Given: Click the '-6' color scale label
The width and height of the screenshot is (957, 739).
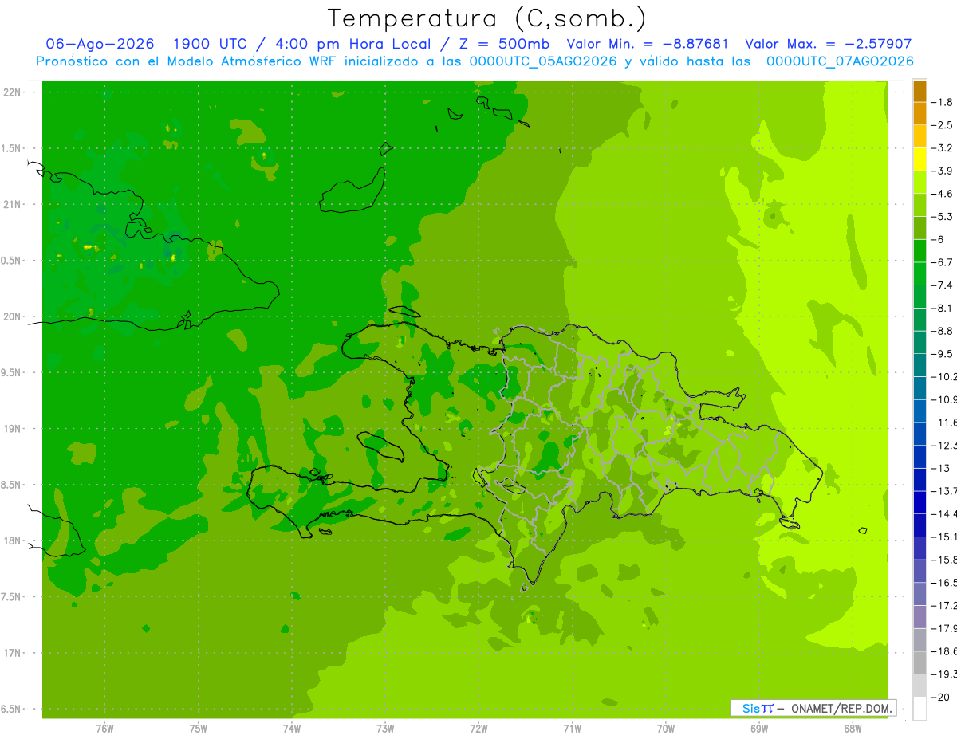Looking at the screenshot, I should [939, 239].
